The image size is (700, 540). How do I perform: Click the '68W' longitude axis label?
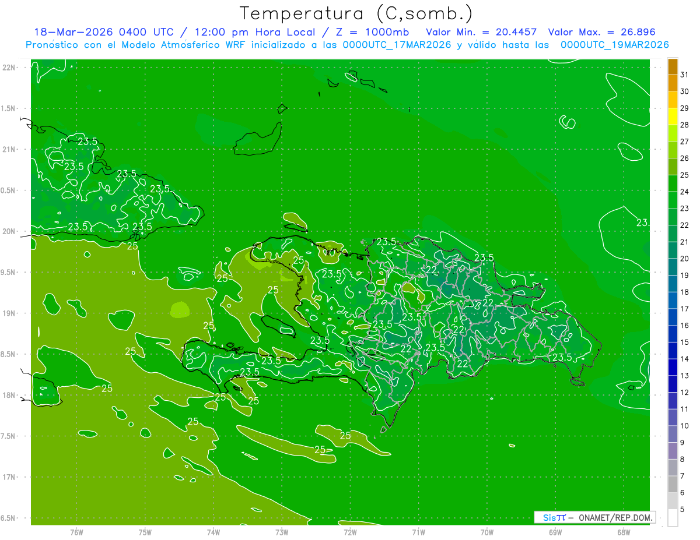click(x=624, y=532)
